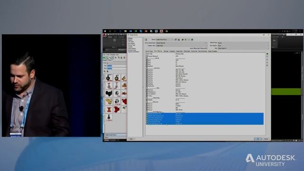Click the red AutoCAD application menu logo

104,35
